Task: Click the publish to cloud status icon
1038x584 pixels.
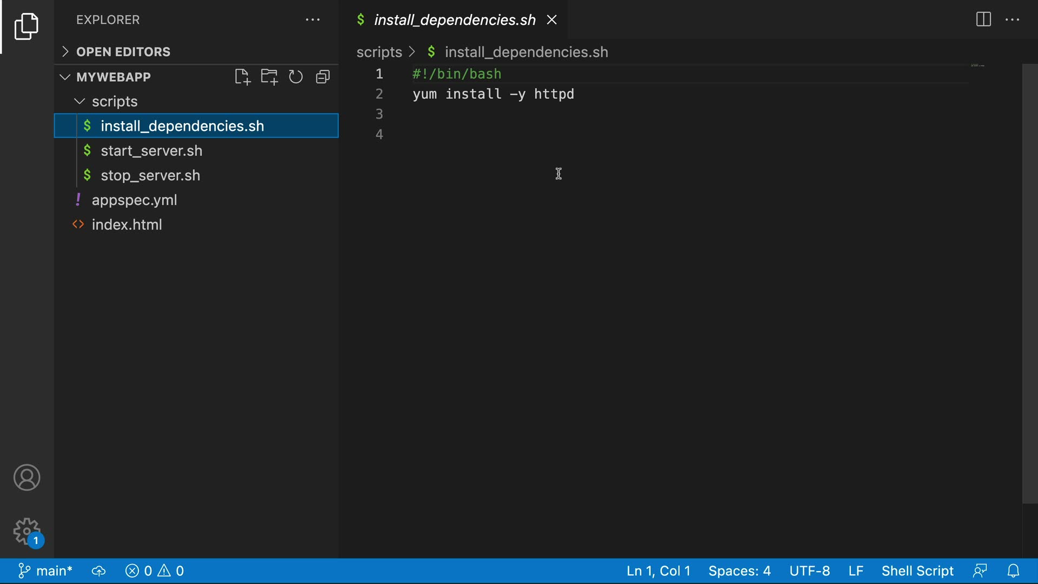Action: pos(98,571)
